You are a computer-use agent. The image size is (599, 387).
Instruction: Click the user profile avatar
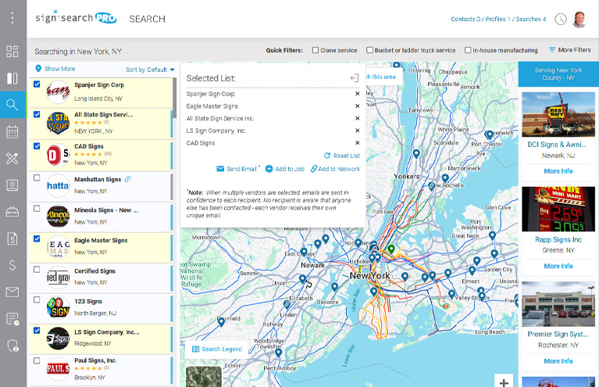coord(579,19)
